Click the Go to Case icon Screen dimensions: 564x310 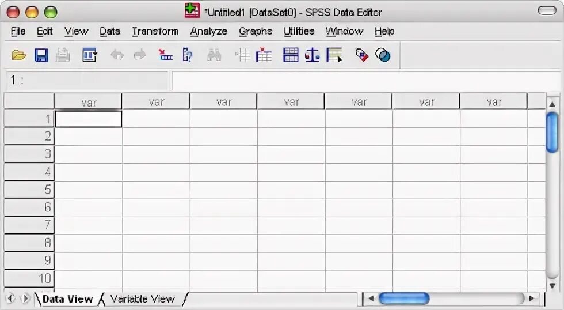click(166, 55)
